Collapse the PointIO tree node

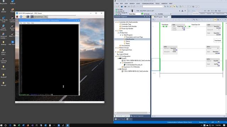(x=118, y=59)
